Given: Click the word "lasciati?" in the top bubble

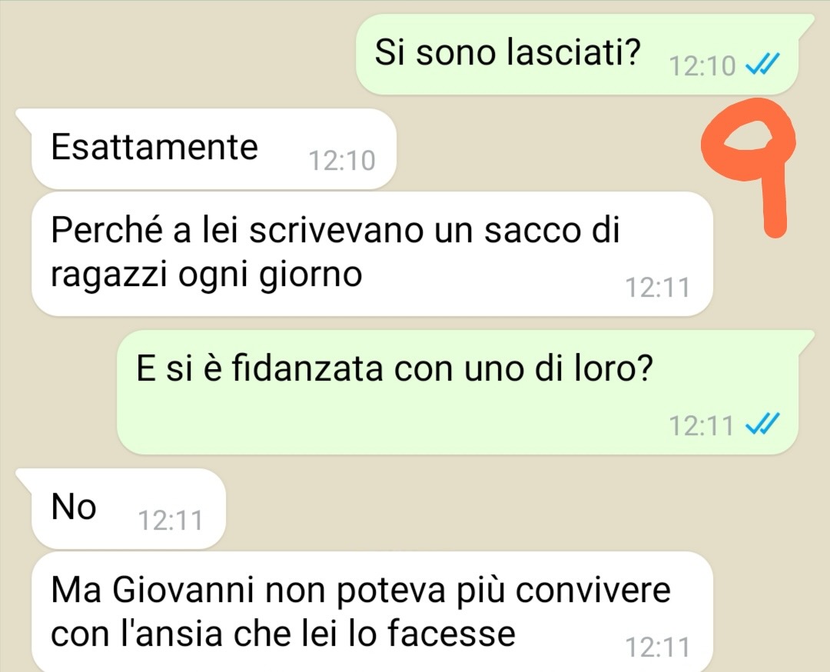Looking at the screenshot, I should point(573,52).
